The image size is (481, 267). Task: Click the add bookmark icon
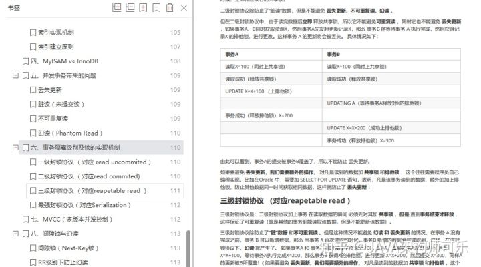(x=143, y=7)
